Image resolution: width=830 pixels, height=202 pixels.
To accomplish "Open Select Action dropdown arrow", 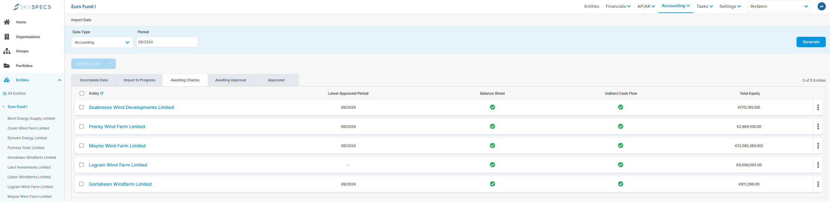I will (111, 64).
